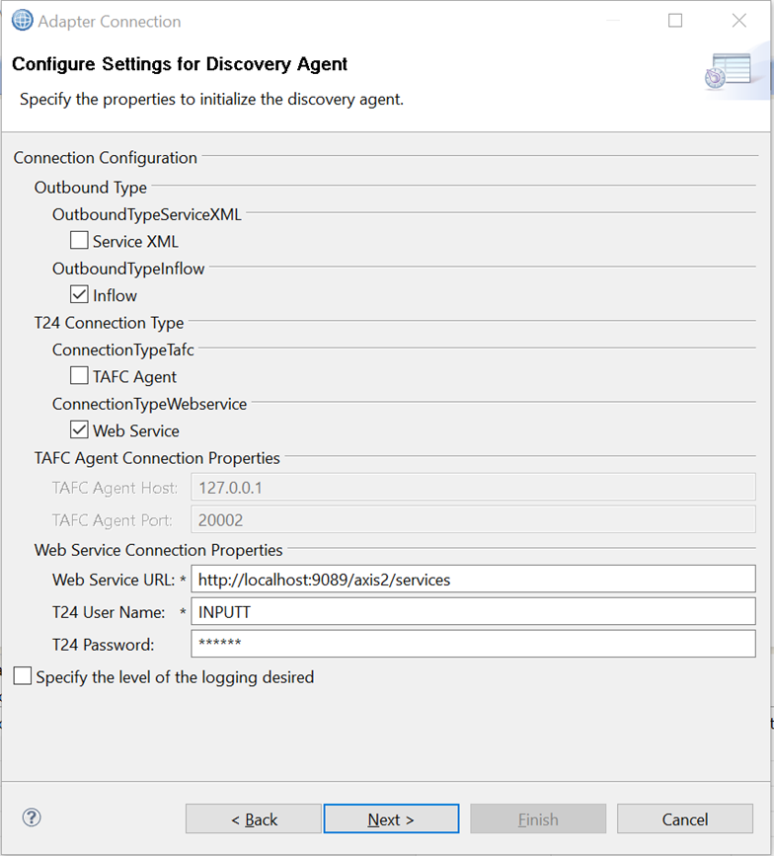Cancel the adapter connection wizard

coord(685,819)
